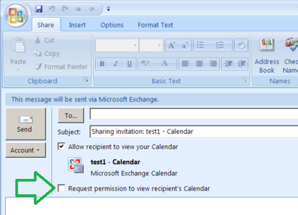298x215 pixels.
Task: Click the Bold formatting button
Action: pyautogui.click(x=103, y=64)
